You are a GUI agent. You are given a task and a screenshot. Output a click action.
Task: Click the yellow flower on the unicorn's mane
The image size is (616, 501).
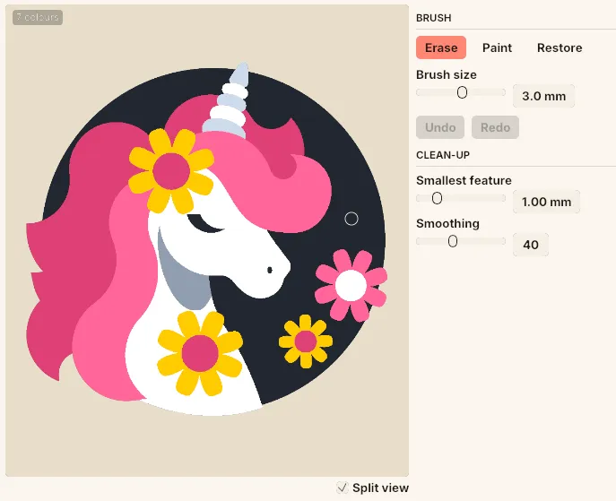[171, 171]
